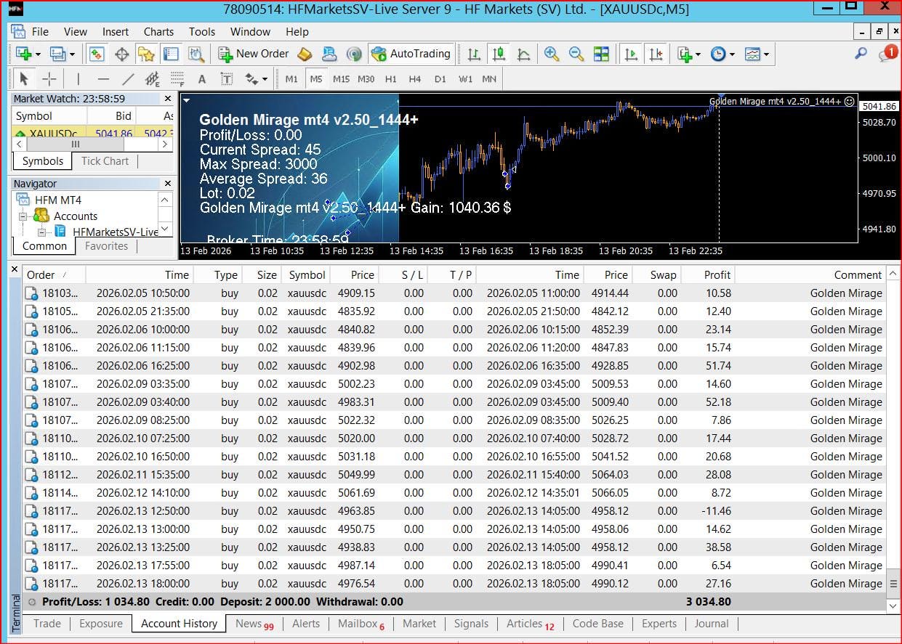Select the Text Label 'T' tool
The image size is (902, 644).
[227, 78]
